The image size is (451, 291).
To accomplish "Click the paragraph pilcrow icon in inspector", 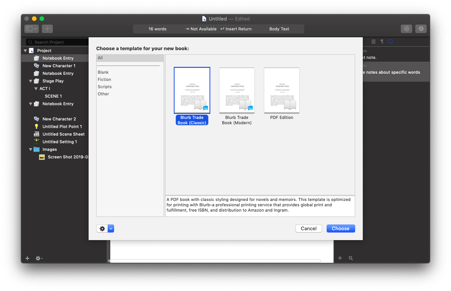I will coord(382,41).
